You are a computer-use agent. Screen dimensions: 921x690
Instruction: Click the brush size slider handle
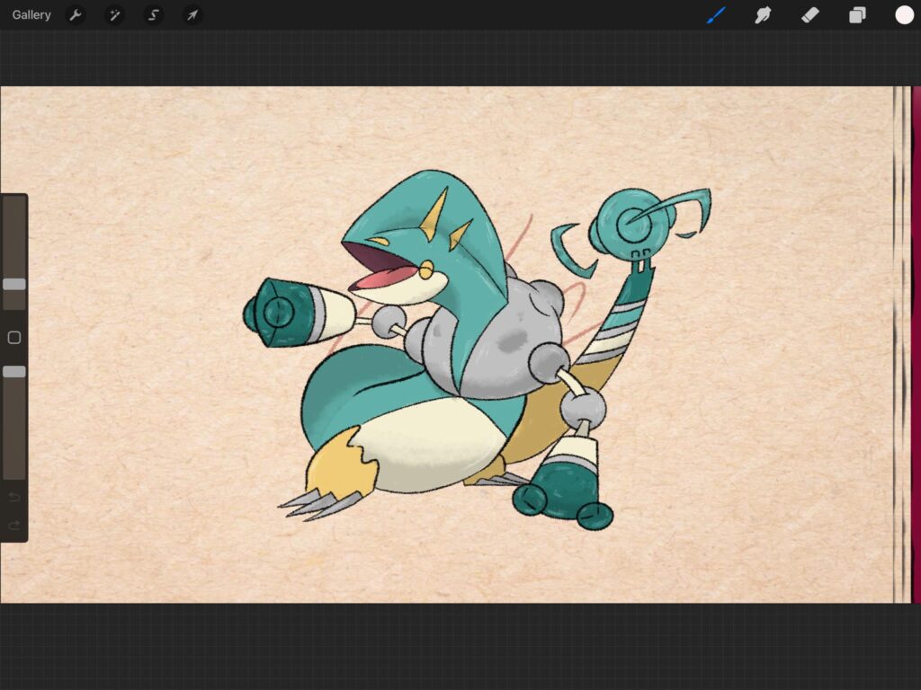pyautogui.click(x=14, y=284)
